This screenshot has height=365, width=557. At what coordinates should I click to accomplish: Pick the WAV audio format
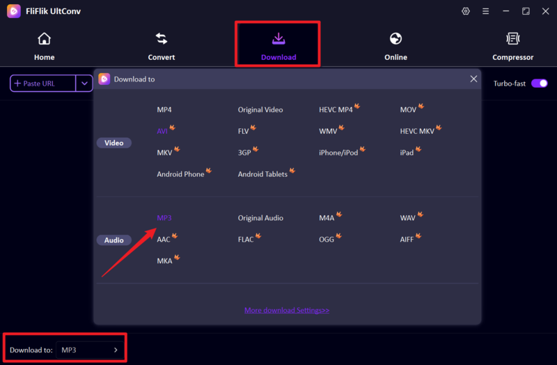[408, 218]
